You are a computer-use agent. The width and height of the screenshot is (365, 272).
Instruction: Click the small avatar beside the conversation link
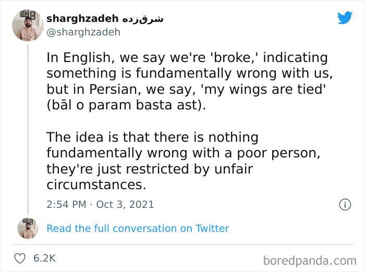click(28, 228)
